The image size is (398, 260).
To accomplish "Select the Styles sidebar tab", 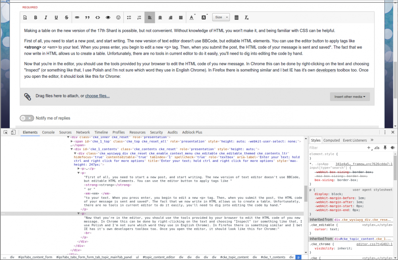I will tap(316, 140).
